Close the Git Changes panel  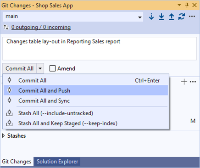click(x=194, y=5)
